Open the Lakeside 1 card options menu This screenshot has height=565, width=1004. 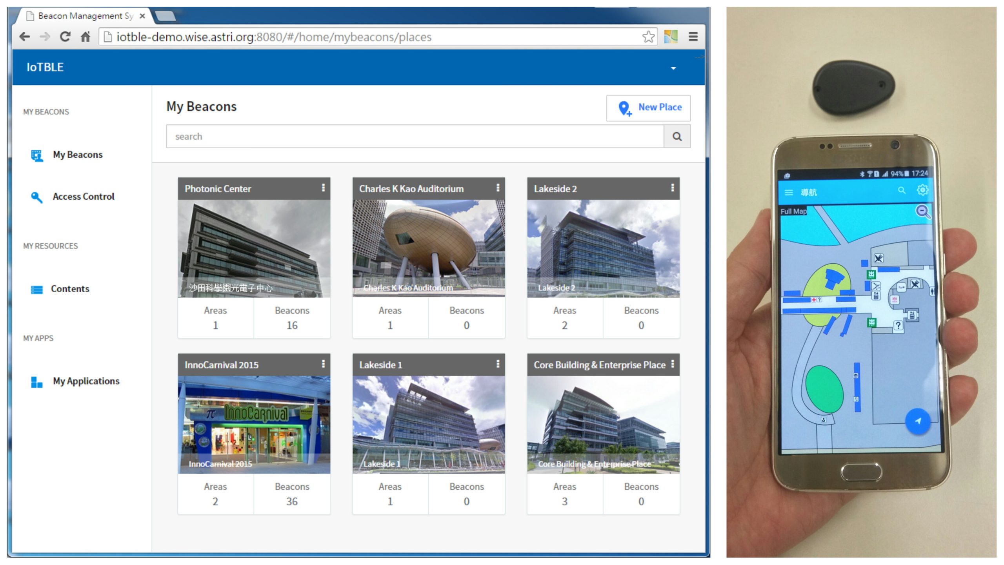[498, 364]
